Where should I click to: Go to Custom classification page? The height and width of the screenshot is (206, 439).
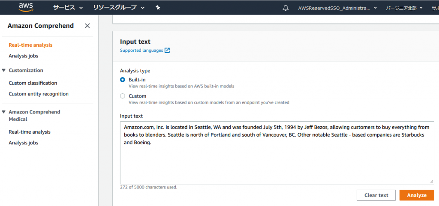pyautogui.click(x=33, y=83)
